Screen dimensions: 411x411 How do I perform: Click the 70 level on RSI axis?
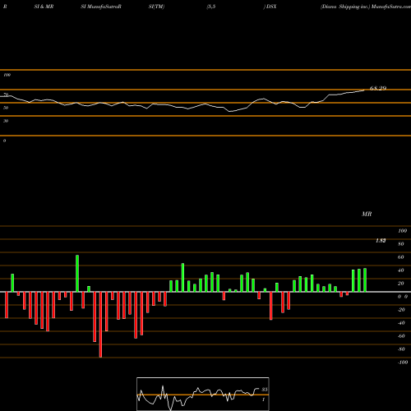[x=6, y=95]
